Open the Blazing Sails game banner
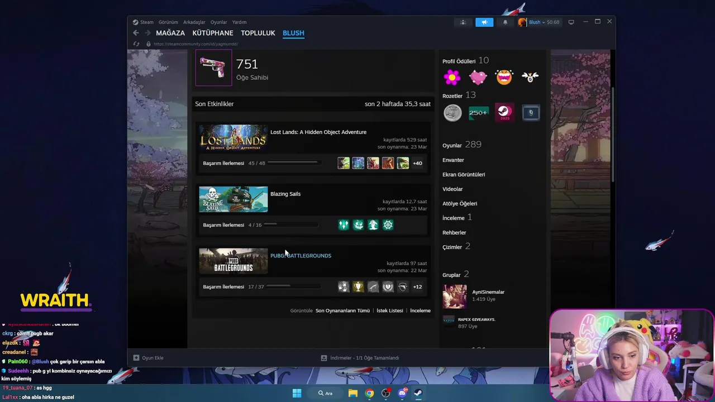Image resolution: width=715 pixels, height=402 pixels. tap(233, 199)
